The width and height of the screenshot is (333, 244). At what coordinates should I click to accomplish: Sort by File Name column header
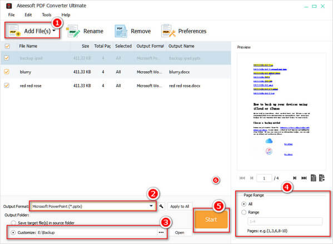click(28, 46)
